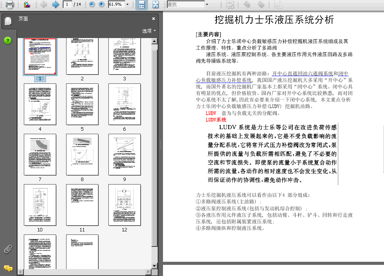The image size is (384, 276).
Task: Zoom in with the plus button
Action: coord(101,4)
